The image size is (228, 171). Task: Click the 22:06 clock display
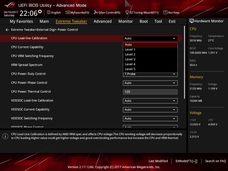click(28, 13)
